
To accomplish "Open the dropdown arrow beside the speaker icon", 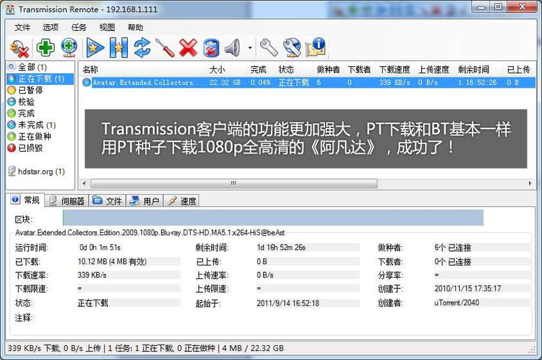I will pos(250,48).
